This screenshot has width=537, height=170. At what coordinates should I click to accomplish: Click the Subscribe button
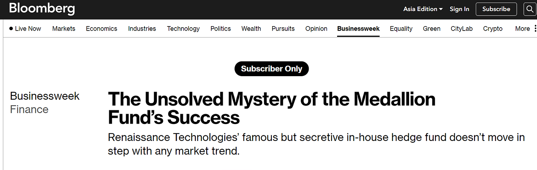point(496,9)
